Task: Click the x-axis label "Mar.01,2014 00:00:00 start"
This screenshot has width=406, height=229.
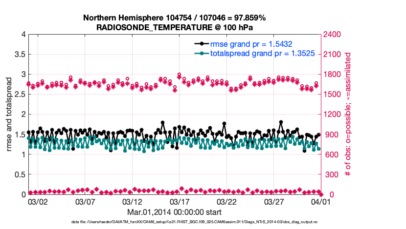Action: tap(174, 212)
